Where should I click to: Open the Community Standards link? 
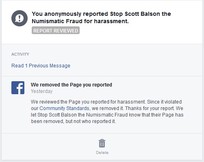coord(64,108)
